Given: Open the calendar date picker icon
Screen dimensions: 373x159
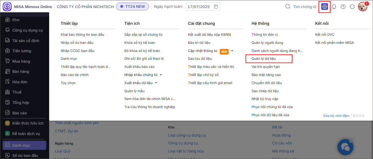Looking at the screenshot, I should tap(216, 7).
